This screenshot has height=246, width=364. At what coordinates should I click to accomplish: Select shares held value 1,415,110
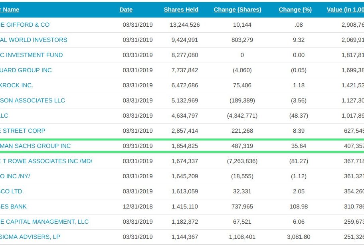pyautogui.click(x=185, y=207)
